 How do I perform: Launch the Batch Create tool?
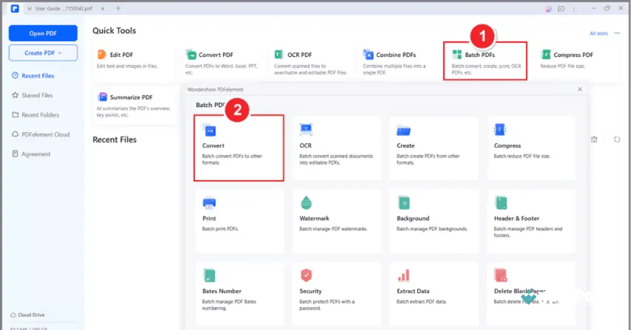[x=434, y=147]
